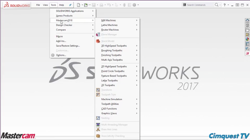Screen dimensions: 250x140
Task: Choose Save/Restore Settings... entry
Action: (73, 46)
